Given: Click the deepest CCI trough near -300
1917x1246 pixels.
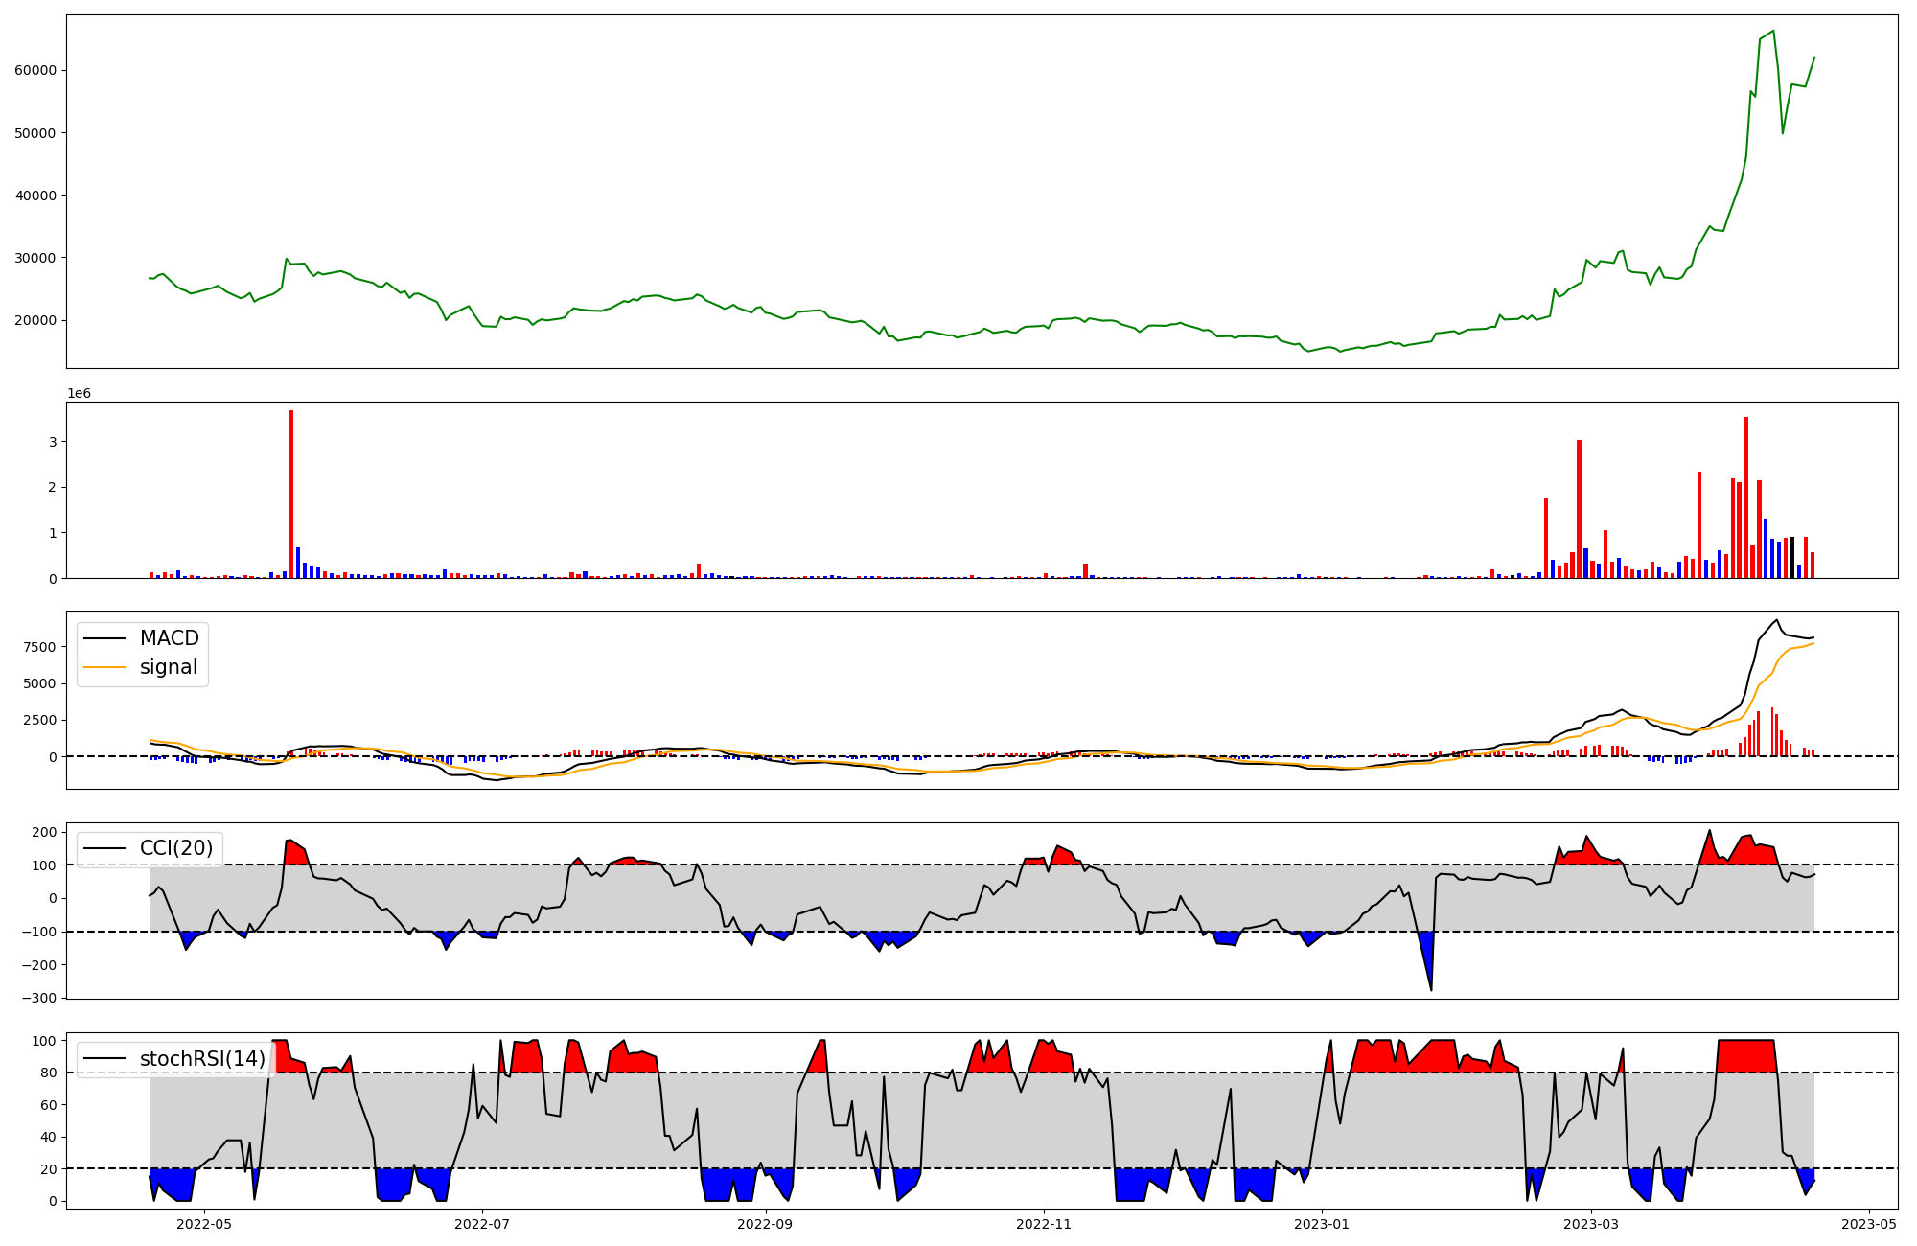Looking at the screenshot, I should click(1431, 989).
